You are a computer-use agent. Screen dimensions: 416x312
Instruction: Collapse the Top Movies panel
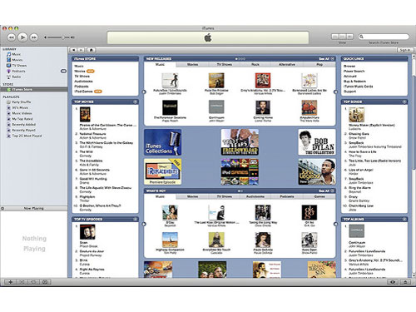point(135,102)
